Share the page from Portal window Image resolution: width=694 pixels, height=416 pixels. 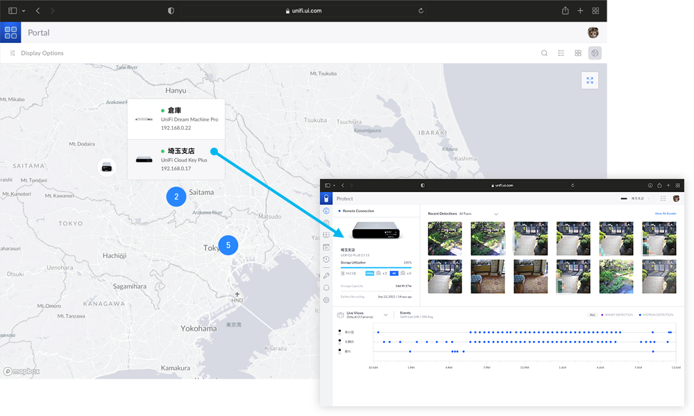tap(565, 10)
